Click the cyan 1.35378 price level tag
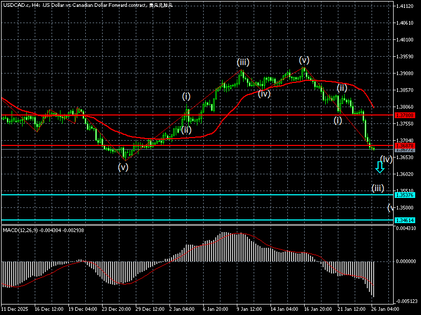The height and width of the screenshot is (315, 421). click(x=406, y=195)
